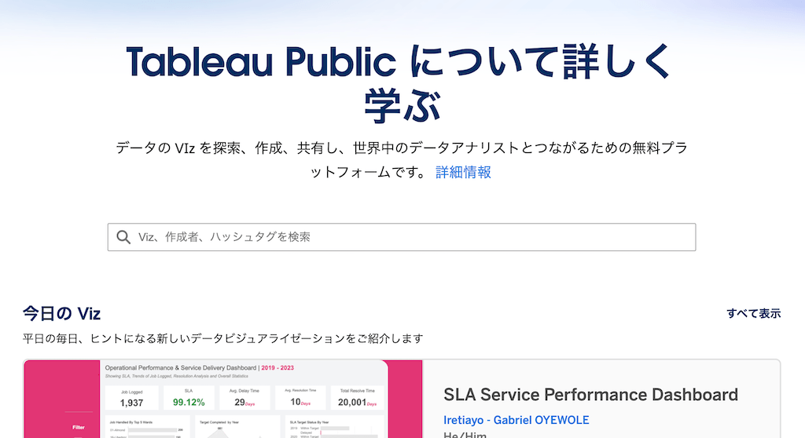Image resolution: width=805 pixels, height=438 pixels.
Task: Click the 平日の毎日 description text
Action: (x=222, y=338)
